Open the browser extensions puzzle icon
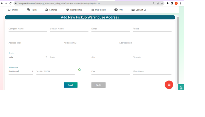Image resolution: width=205 pixels, height=117 pixels. click(168, 3)
